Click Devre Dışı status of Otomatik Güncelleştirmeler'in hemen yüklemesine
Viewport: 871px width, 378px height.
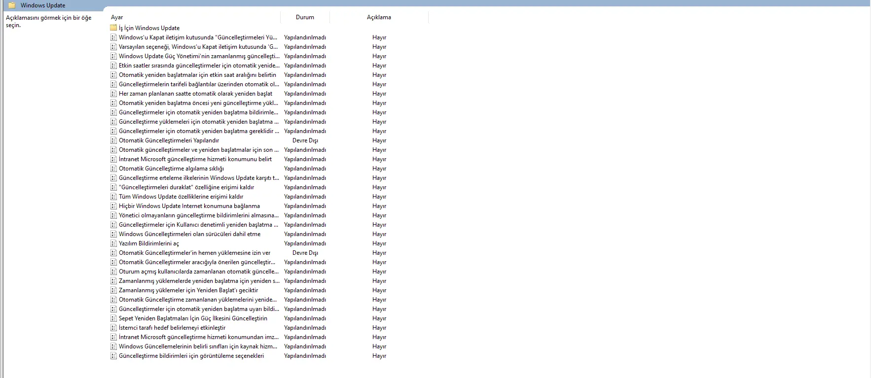pos(305,253)
